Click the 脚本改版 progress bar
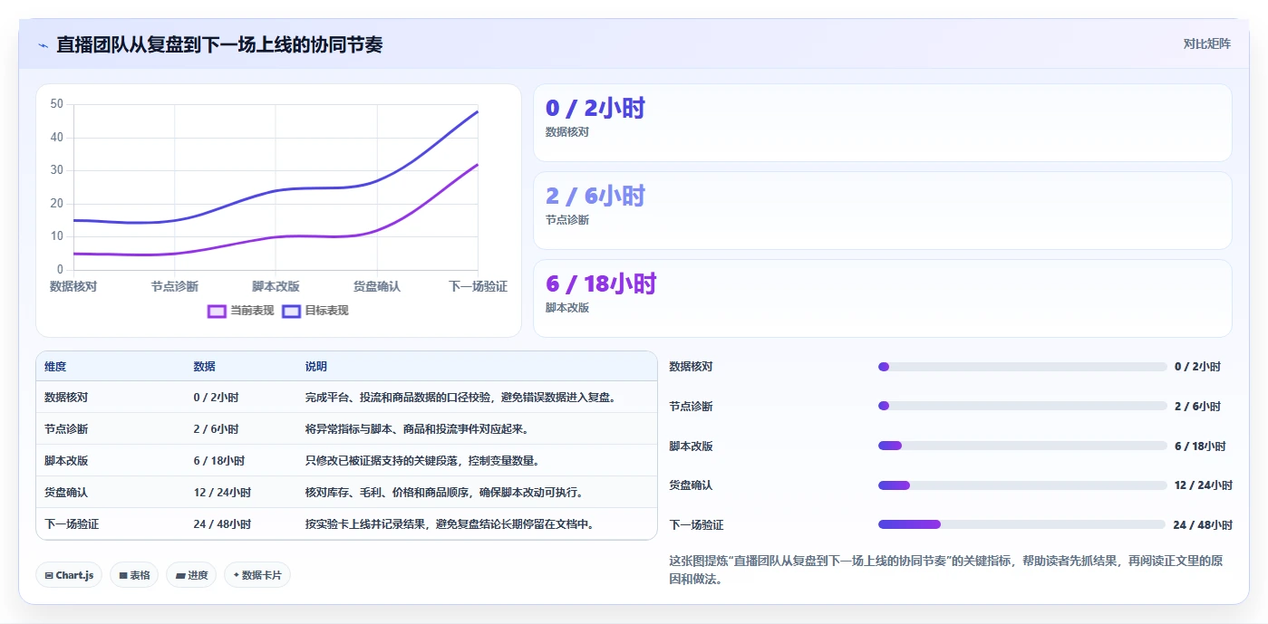Viewport: 1268px width, 624px height. click(1022, 446)
